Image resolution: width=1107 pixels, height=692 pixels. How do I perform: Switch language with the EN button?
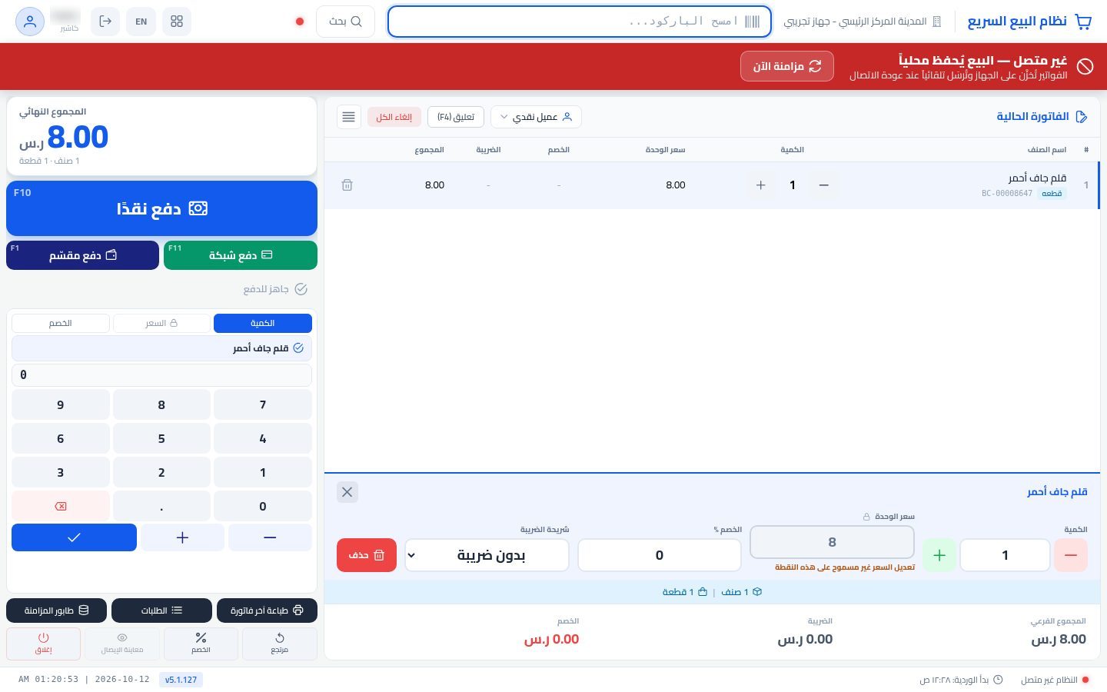click(141, 22)
